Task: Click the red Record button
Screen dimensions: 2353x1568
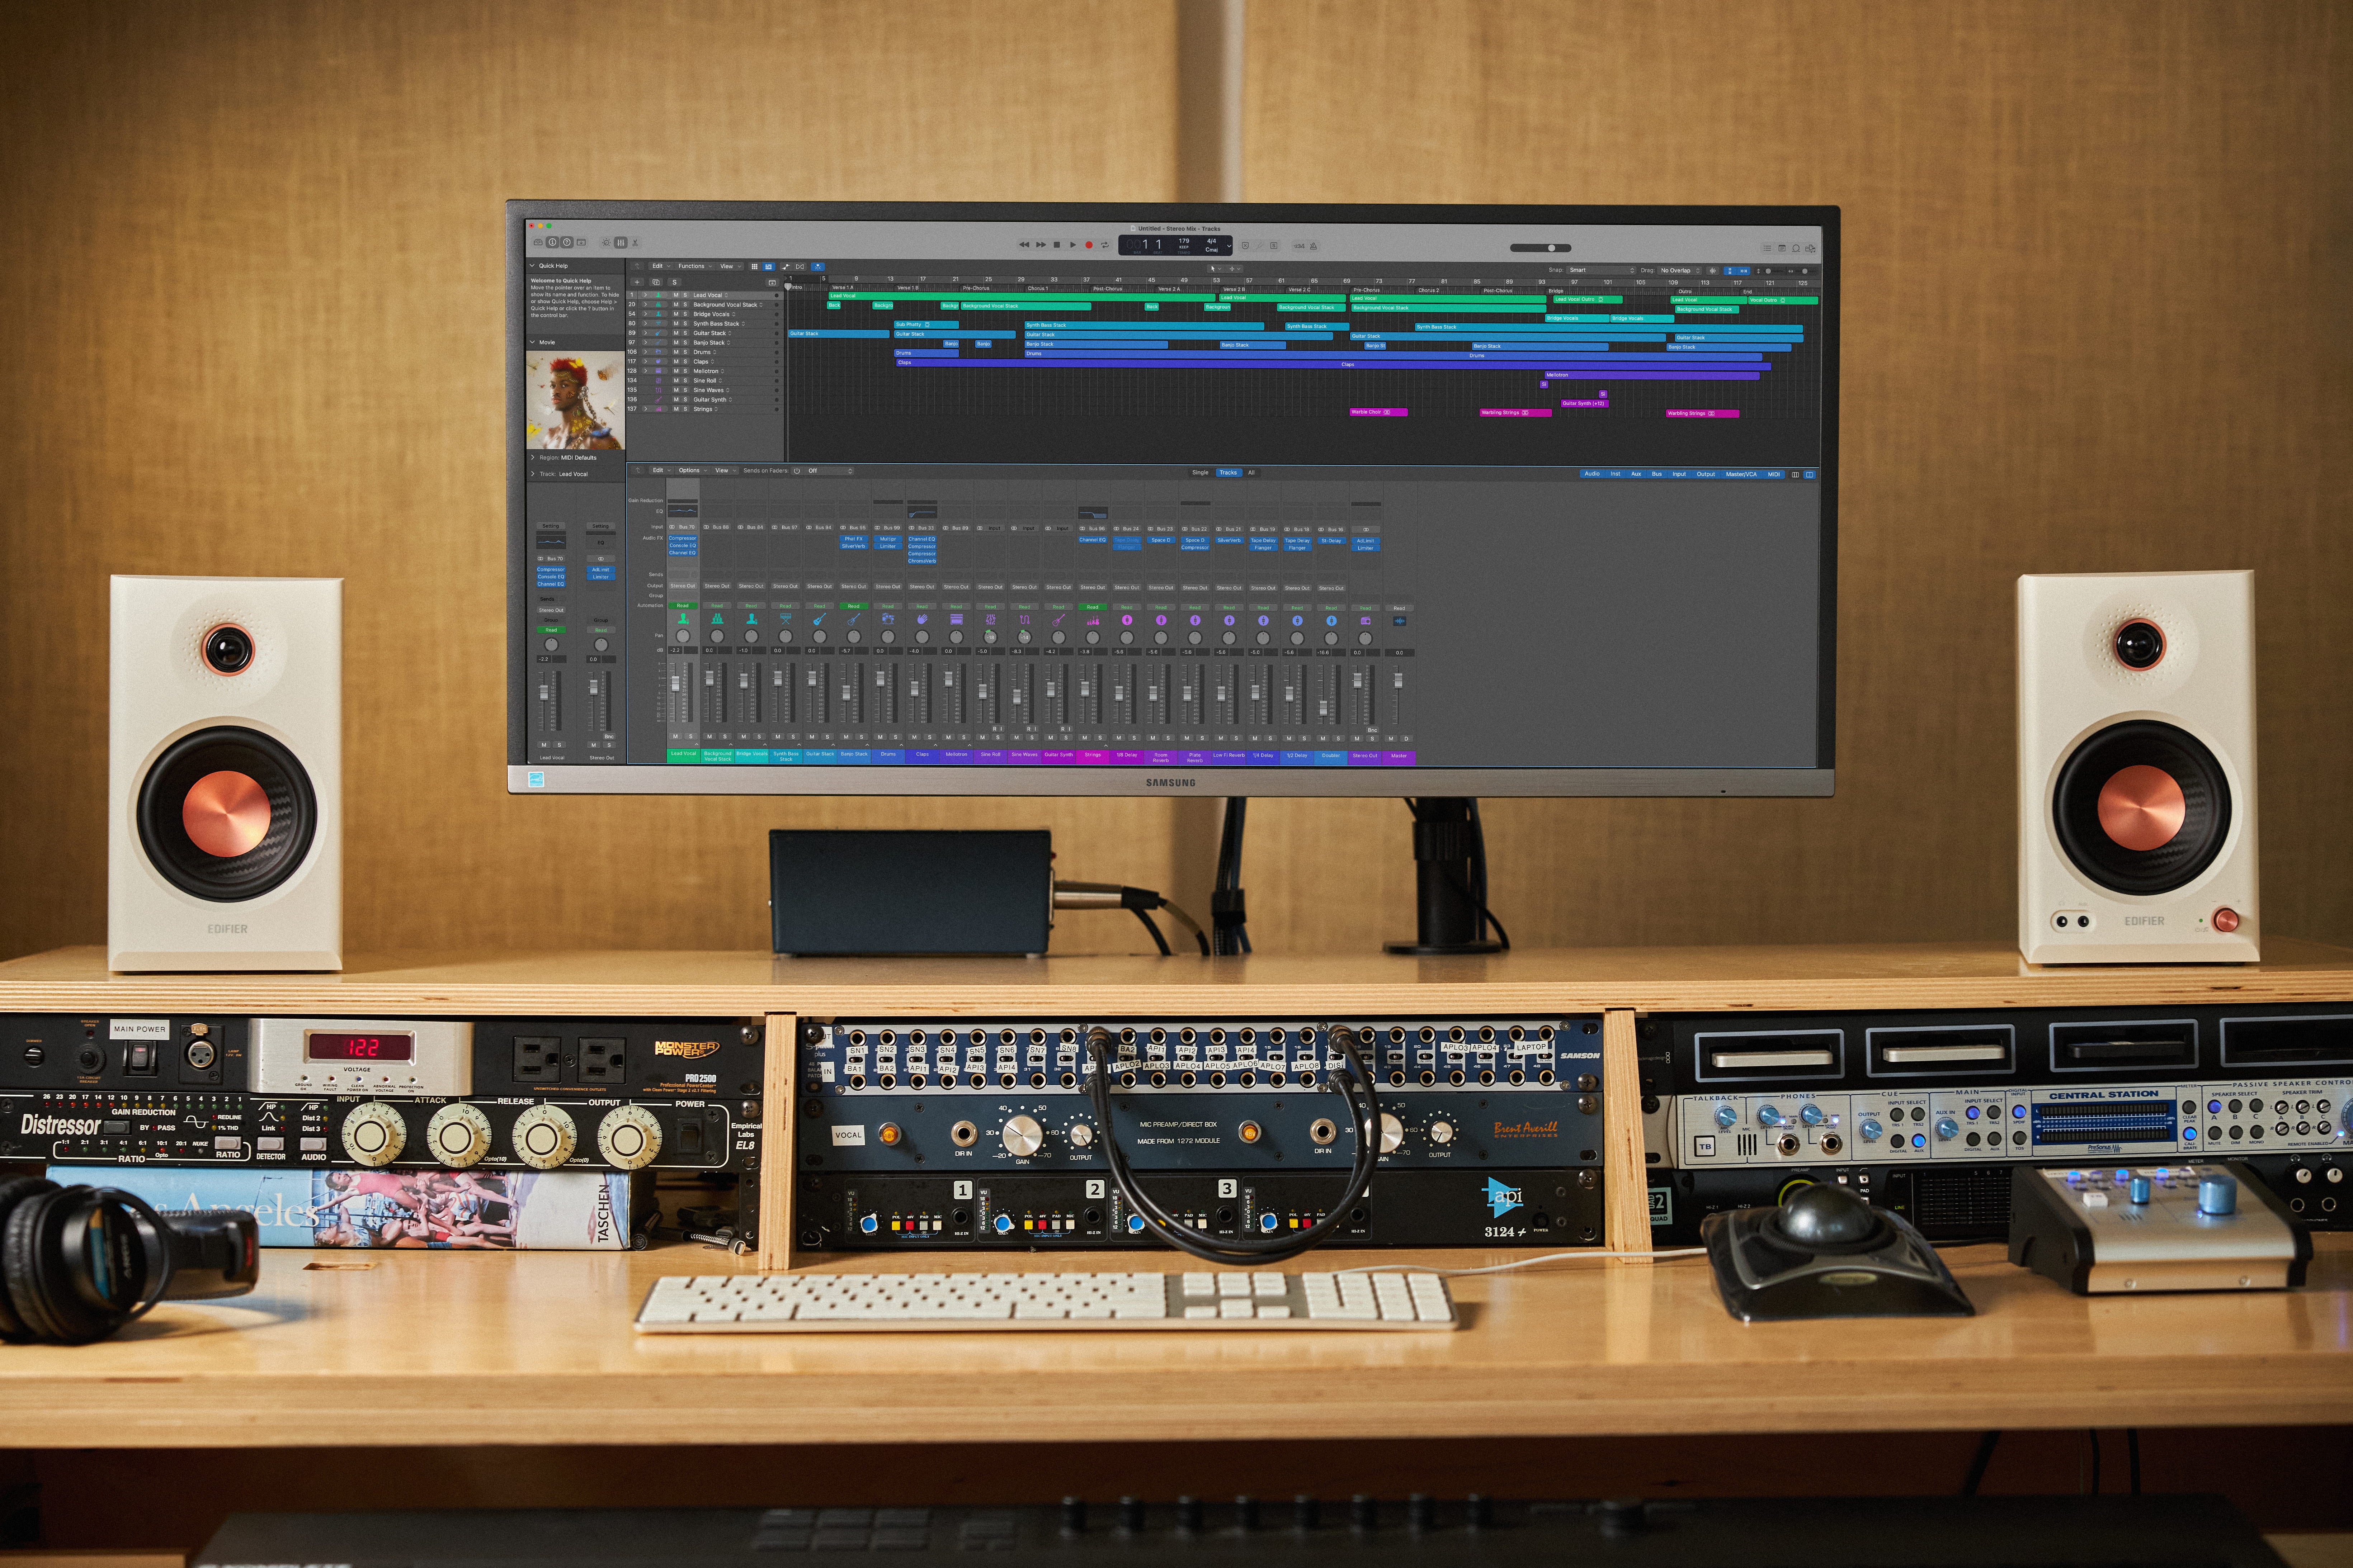Action: coord(1089,245)
